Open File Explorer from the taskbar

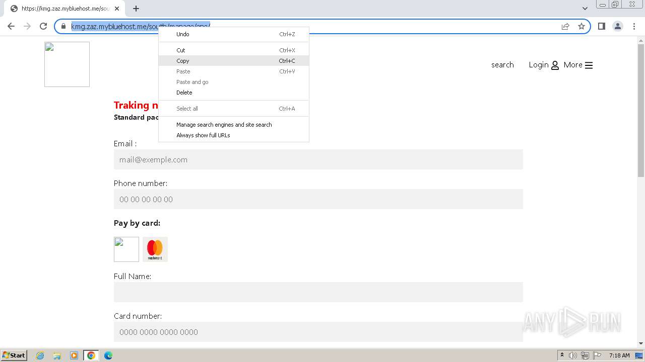(57, 355)
